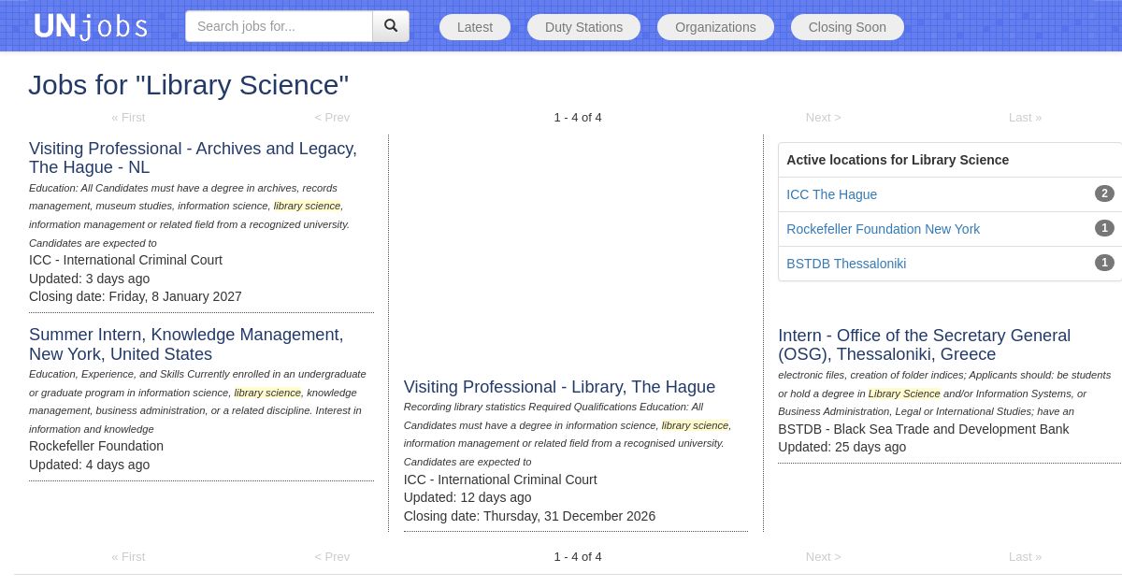This screenshot has width=1122, height=587.
Task: Select Rockefeller Foundation New York location
Action: click(x=883, y=229)
